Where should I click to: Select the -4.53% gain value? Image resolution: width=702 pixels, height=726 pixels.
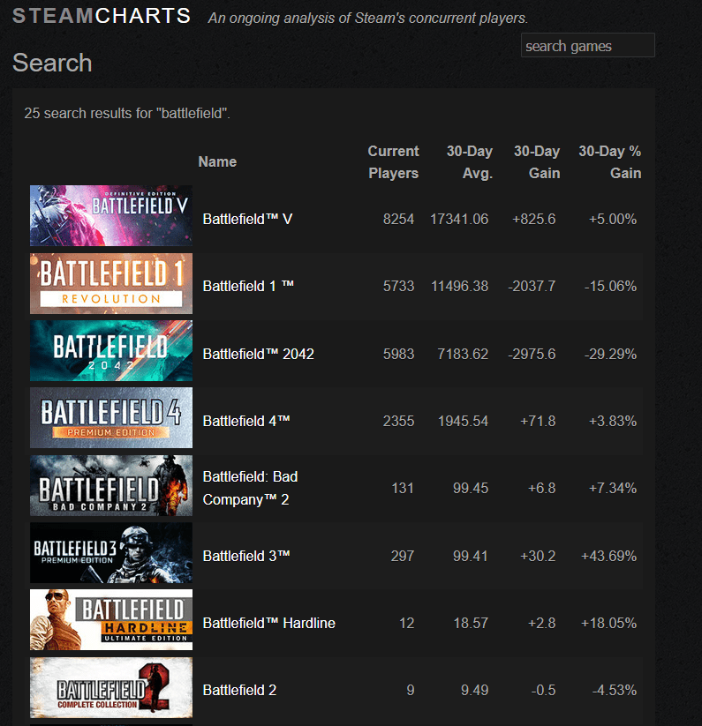point(614,690)
